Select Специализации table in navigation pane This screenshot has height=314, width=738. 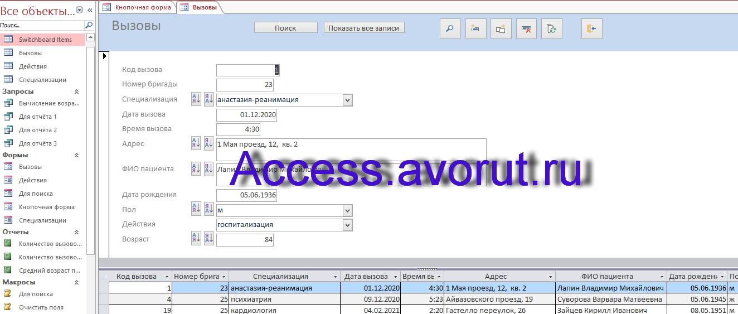coord(43,80)
